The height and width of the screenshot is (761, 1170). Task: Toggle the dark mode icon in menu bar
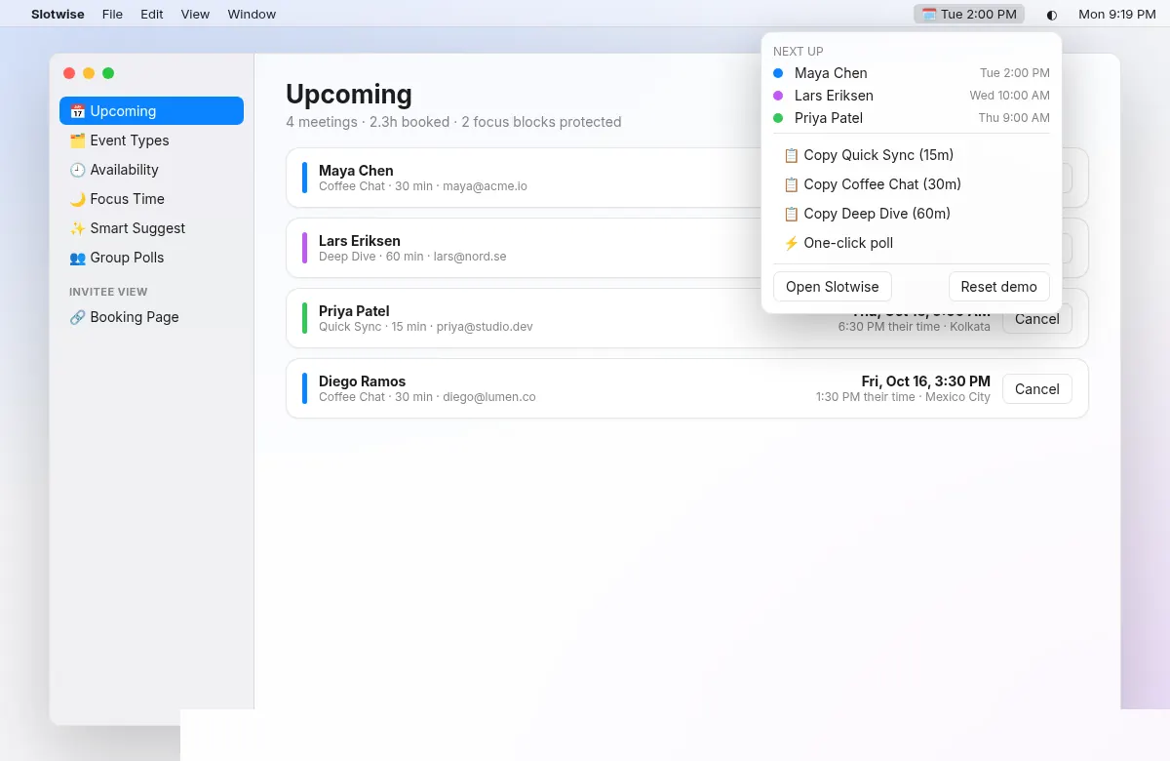pyautogui.click(x=1051, y=15)
